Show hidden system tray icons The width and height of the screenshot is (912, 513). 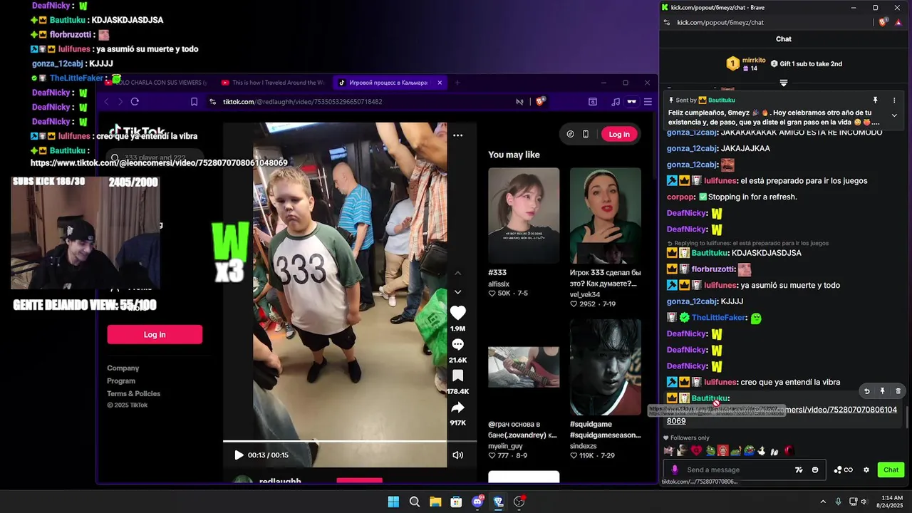click(x=823, y=502)
